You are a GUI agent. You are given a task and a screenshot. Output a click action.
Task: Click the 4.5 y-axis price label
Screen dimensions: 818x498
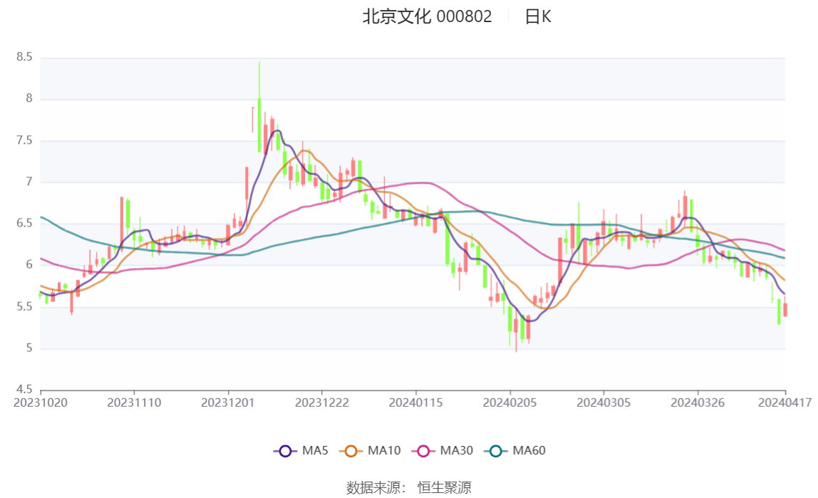(x=24, y=390)
